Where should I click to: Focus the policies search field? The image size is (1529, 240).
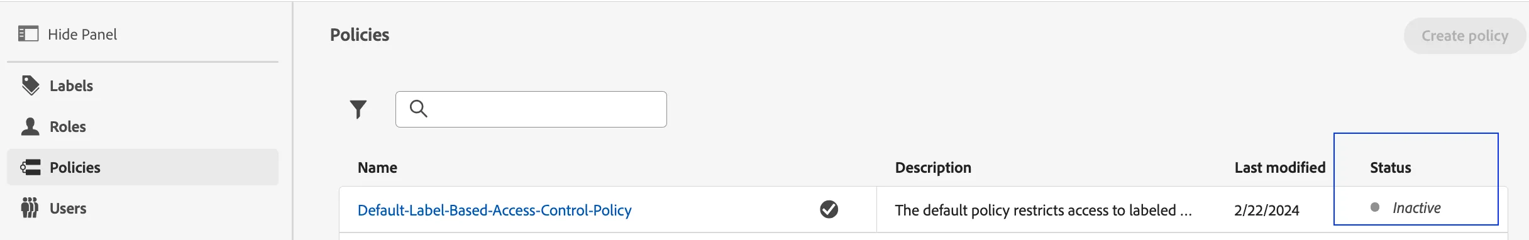click(x=531, y=109)
